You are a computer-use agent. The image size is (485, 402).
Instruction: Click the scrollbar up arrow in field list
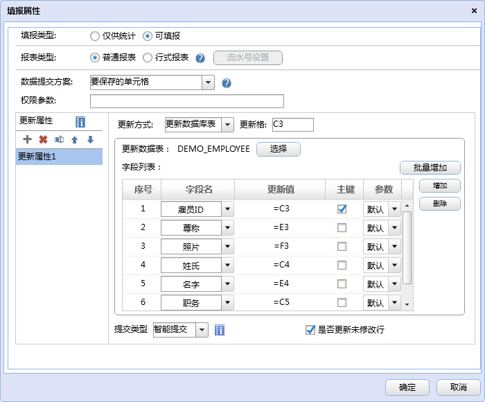[x=407, y=206]
